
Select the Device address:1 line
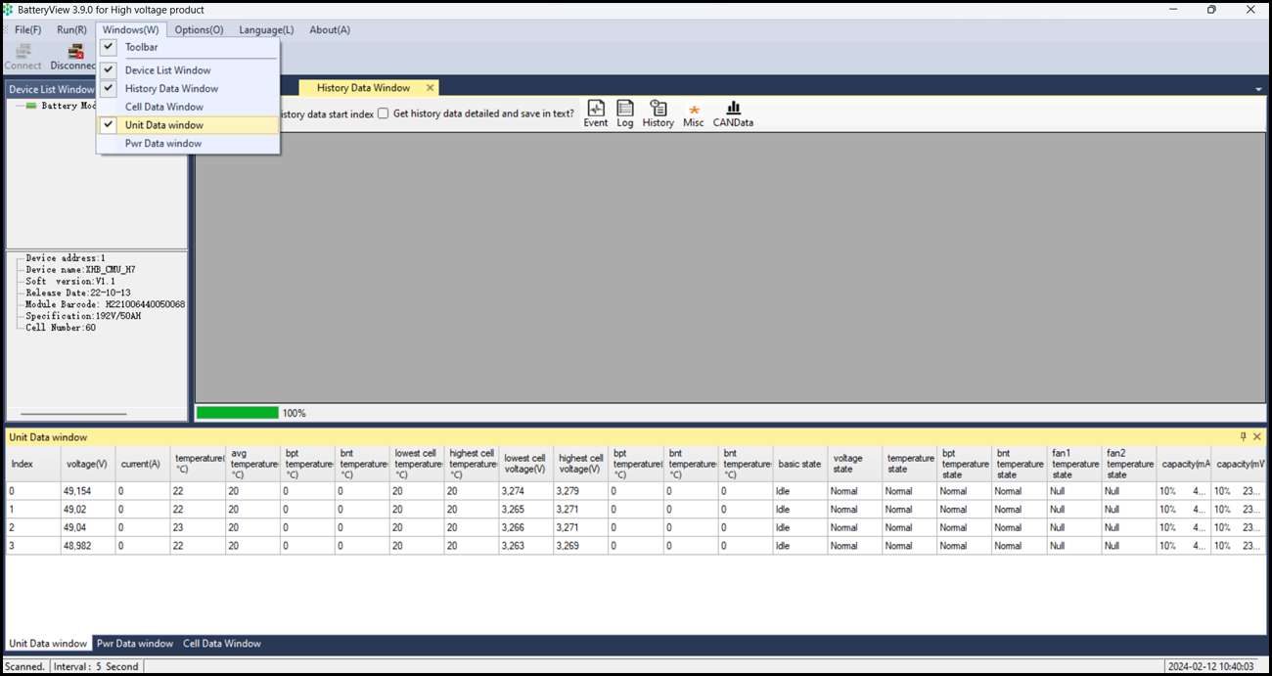point(66,258)
